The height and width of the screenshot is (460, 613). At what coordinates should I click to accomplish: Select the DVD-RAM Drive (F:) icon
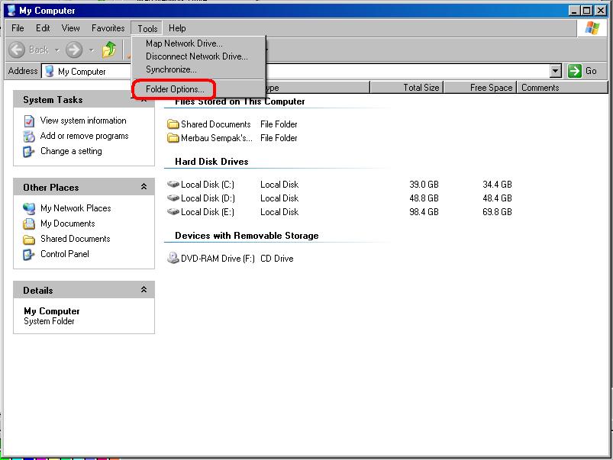[173, 258]
